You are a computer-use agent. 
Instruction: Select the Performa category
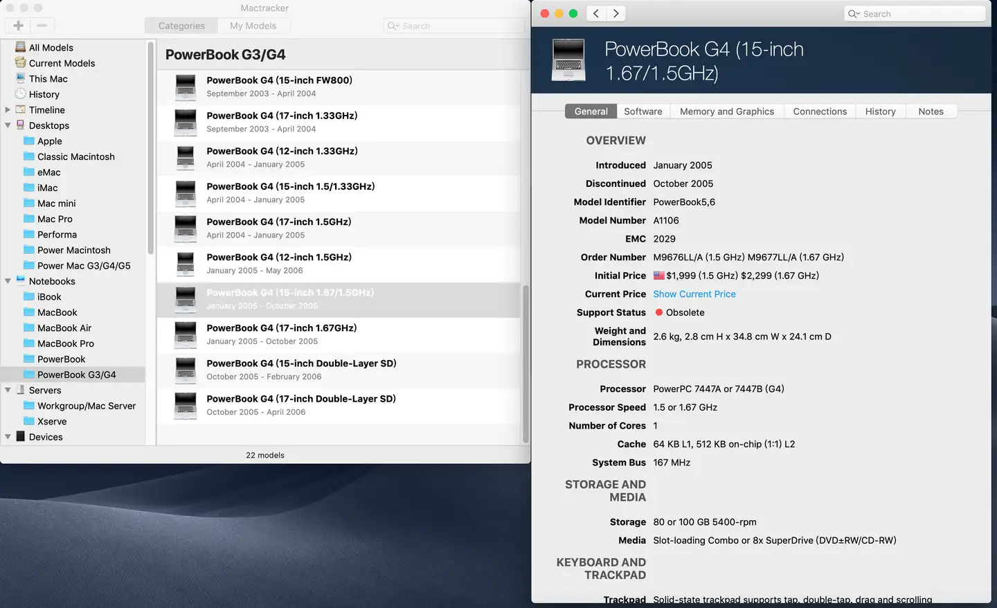57,235
